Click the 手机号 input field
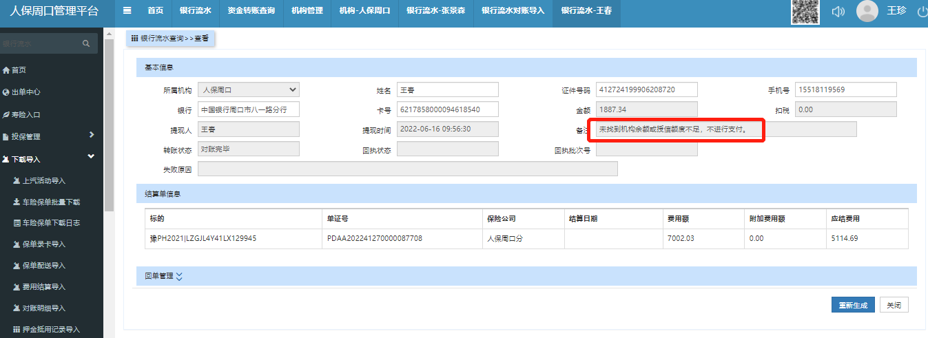Screen dimensions: 928x338 [845, 89]
